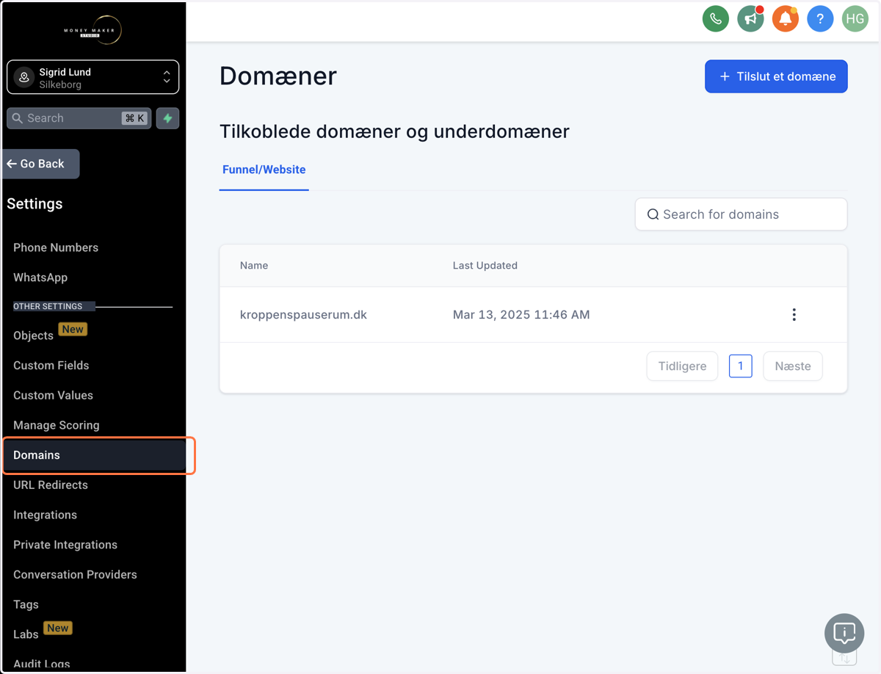This screenshot has height=674, width=881.
Task: Open Private Integrations settings
Action: point(65,545)
